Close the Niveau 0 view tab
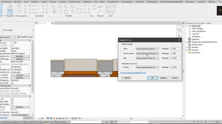 [x=52, y=23]
